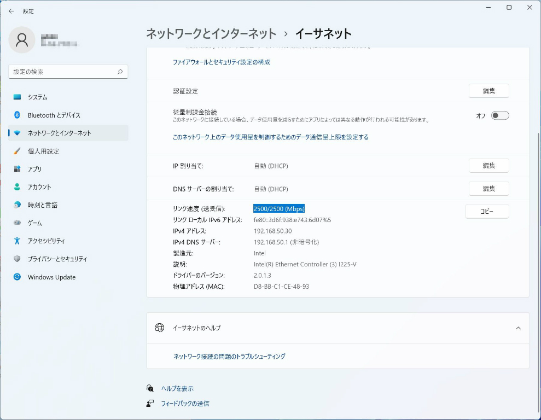Open the アプリ settings category
This screenshot has width=541, height=420.
pos(34,169)
